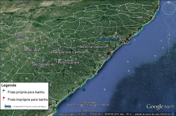Click green flag marker 03
Screen dimensions: 176x116
click(x=69, y=91)
